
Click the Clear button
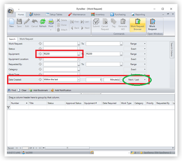click(x=22, y=90)
